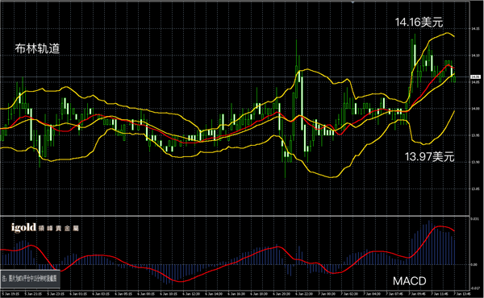Click the MACD indicator label

(x=409, y=281)
